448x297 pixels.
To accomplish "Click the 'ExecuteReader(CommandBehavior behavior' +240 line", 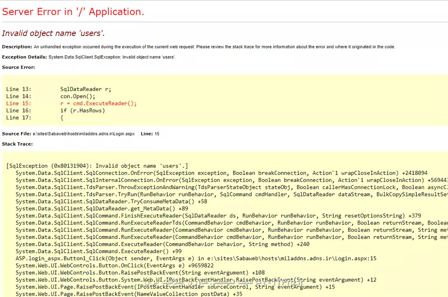I will point(162,245).
